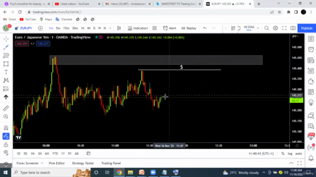Open symbol quick search magnifier

(267, 29)
